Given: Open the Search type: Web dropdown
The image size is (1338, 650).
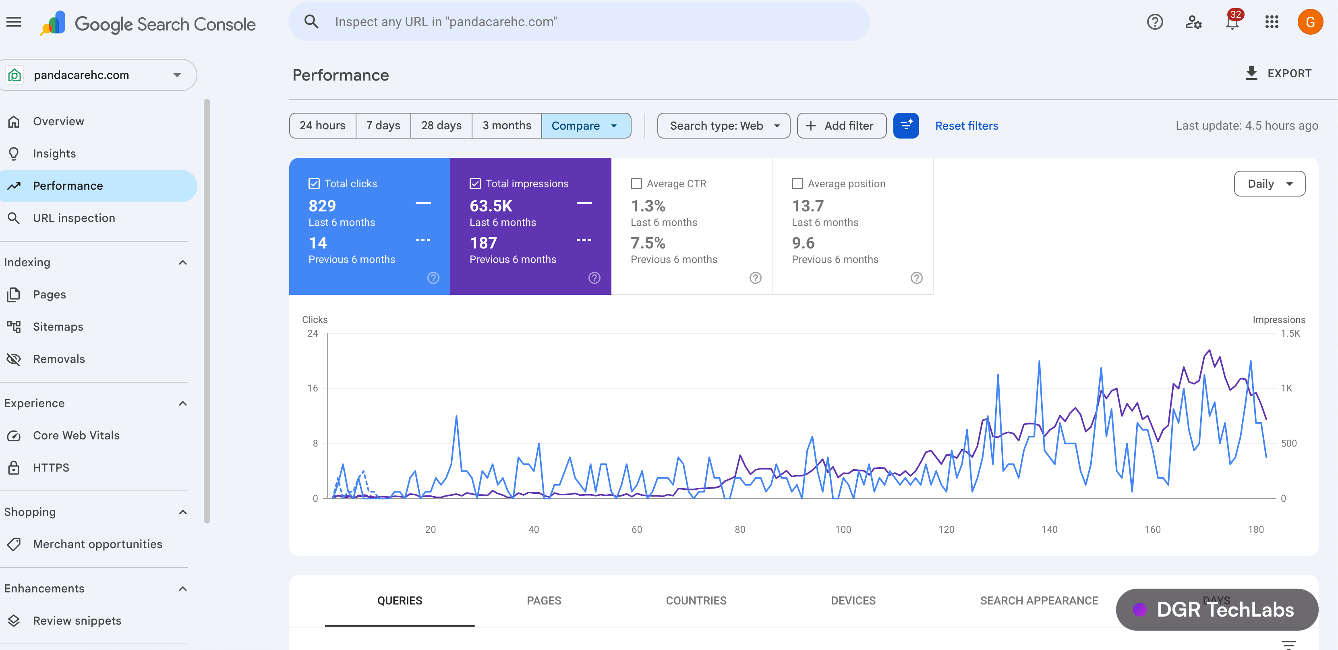Looking at the screenshot, I should click(723, 126).
